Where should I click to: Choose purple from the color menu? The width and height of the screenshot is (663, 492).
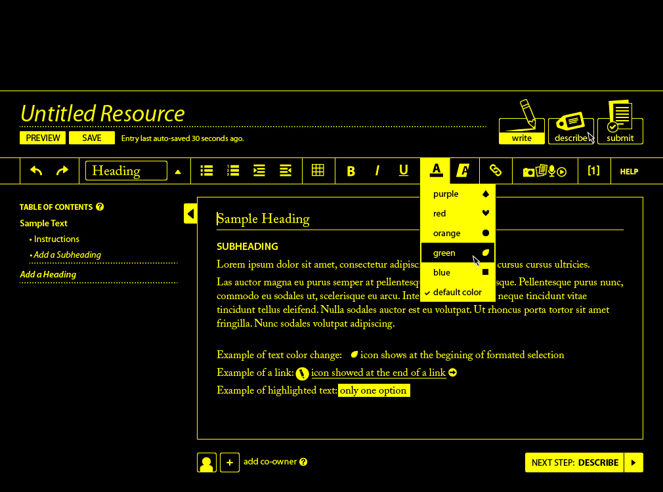coord(458,194)
